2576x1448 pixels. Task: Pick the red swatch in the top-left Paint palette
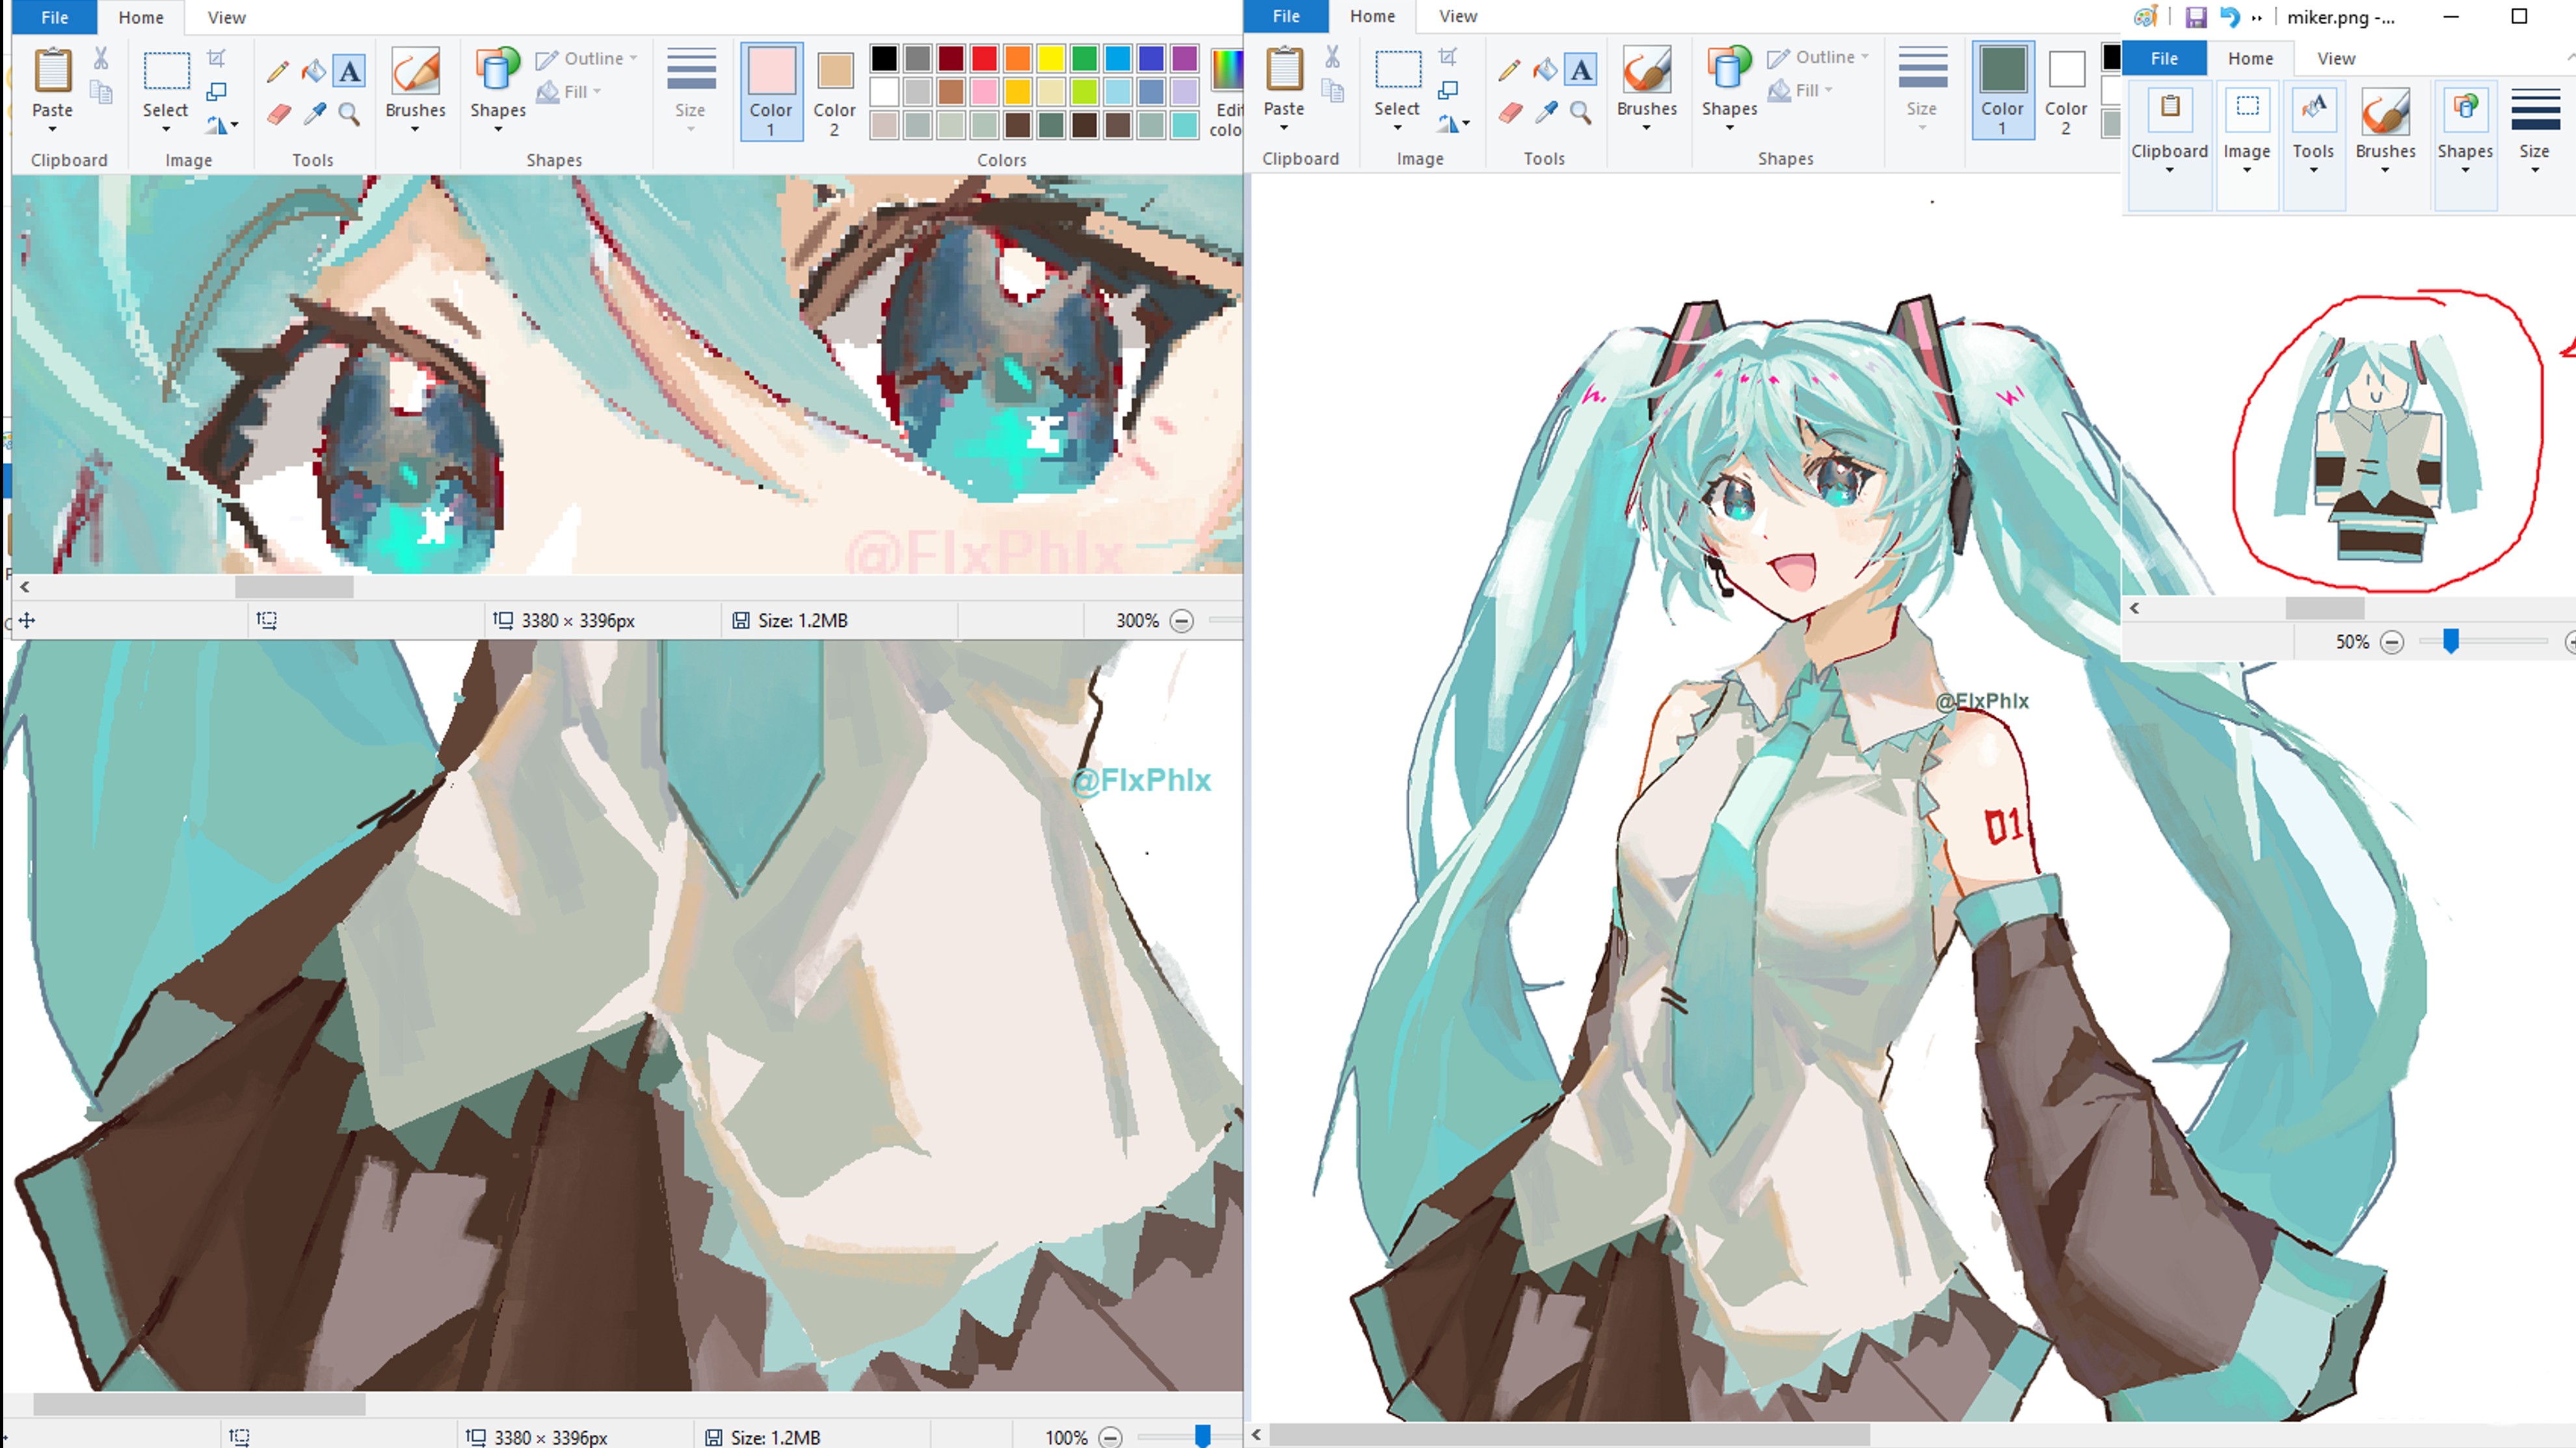coord(984,58)
